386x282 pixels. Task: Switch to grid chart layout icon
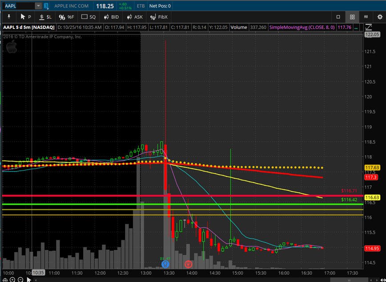(x=352, y=17)
